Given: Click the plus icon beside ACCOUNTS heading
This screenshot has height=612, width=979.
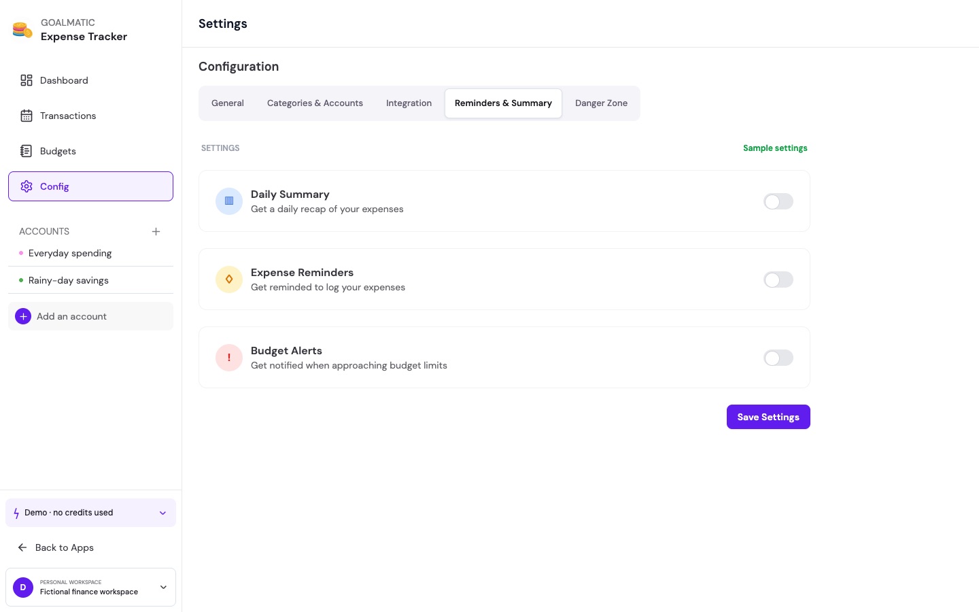Looking at the screenshot, I should click(x=156, y=231).
